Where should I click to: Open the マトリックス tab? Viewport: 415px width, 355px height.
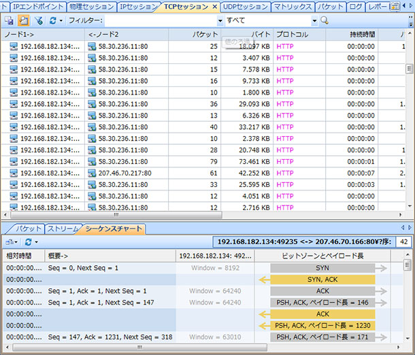point(293,7)
